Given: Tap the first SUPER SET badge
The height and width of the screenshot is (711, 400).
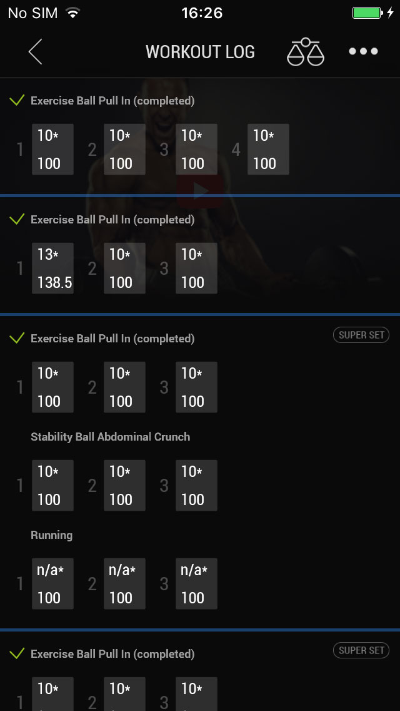Looking at the screenshot, I should 361,335.
